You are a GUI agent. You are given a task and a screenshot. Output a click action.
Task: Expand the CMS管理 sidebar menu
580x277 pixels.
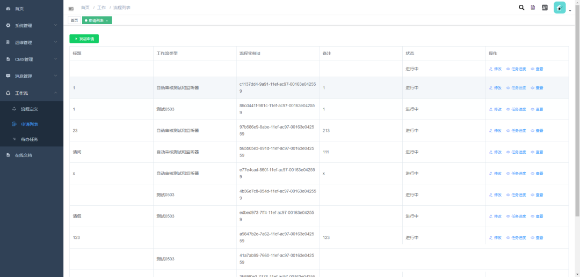[x=31, y=59]
